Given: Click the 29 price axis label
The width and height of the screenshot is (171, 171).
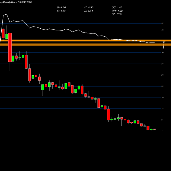Looking at the screenshot, I should [x=162, y=75].
